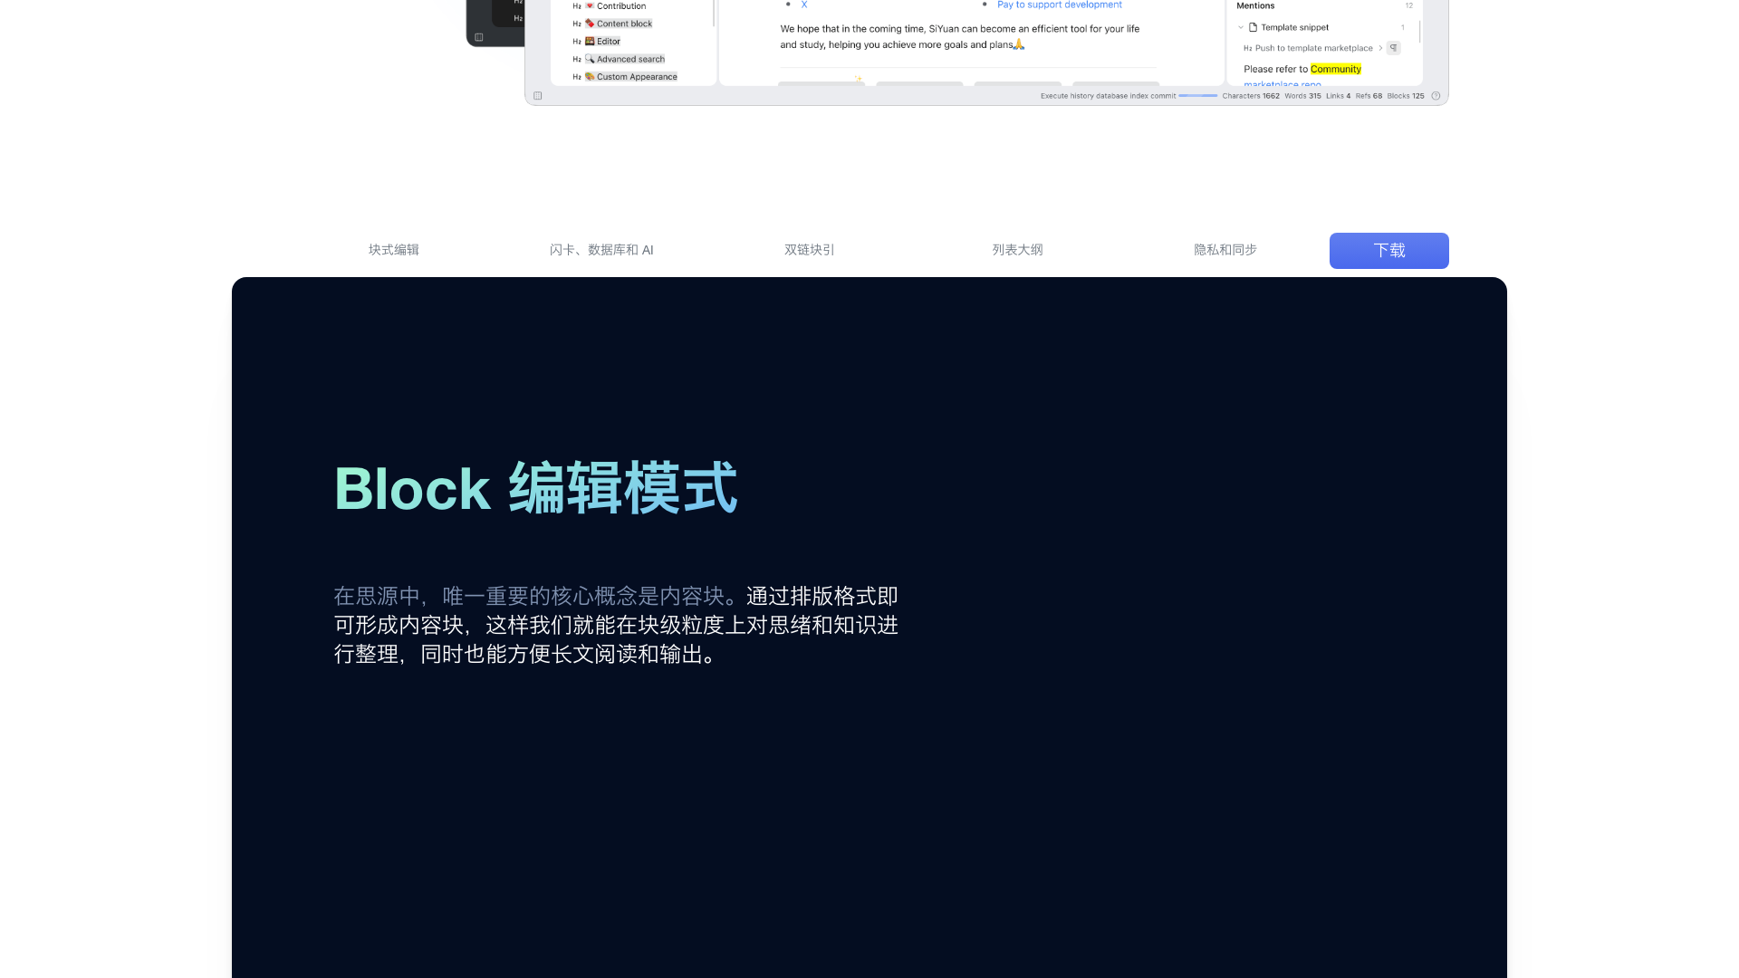Select the 列表大纲 tab
The width and height of the screenshot is (1739, 978).
(x=1017, y=250)
